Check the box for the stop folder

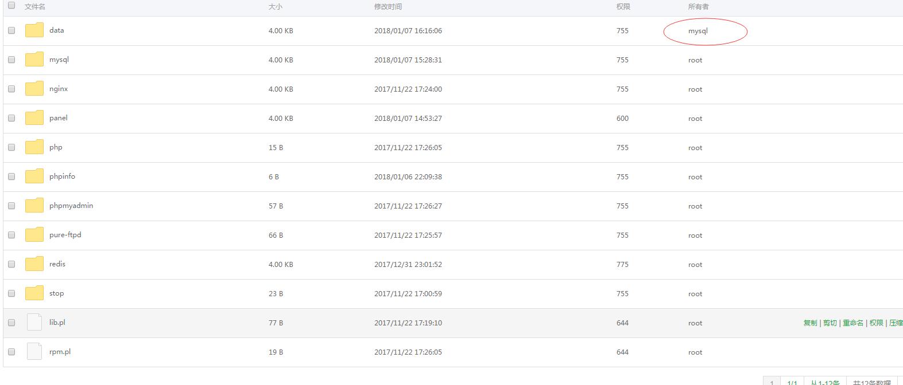coord(11,293)
